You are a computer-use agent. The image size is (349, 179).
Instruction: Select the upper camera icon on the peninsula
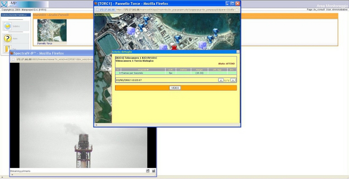click(x=215, y=32)
